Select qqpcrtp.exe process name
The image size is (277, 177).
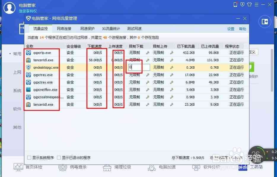pos(42,53)
